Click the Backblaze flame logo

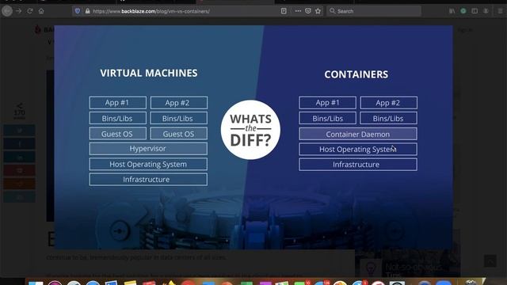coord(38,30)
